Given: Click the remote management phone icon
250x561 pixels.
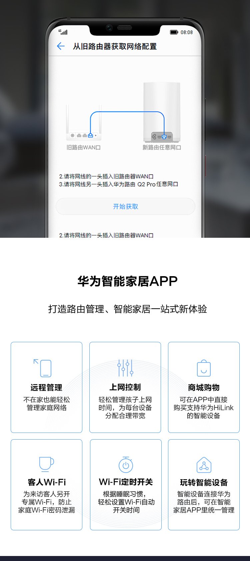Looking at the screenshot, I should [43, 368].
